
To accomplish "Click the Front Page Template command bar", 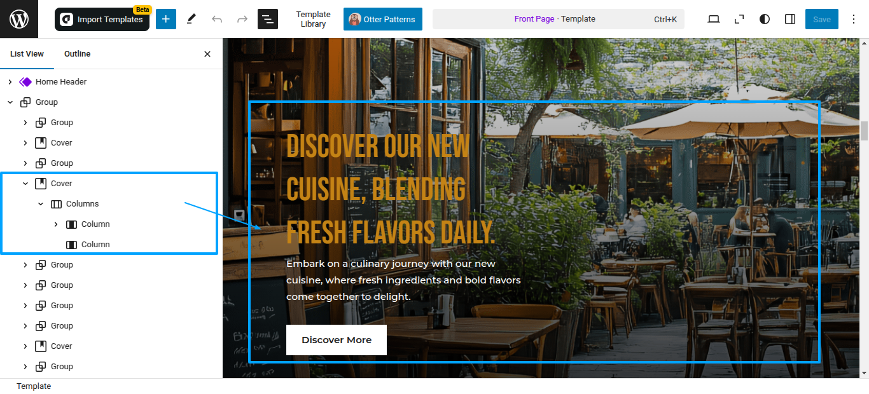I will coord(559,19).
